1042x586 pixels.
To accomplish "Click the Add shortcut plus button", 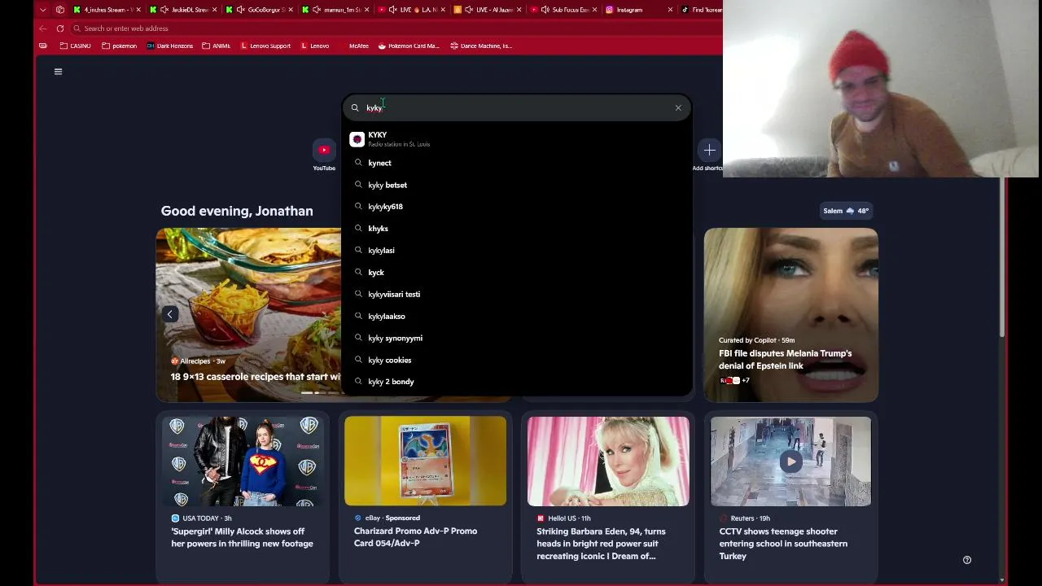I will pyautogui.click(x=709, y=151).
